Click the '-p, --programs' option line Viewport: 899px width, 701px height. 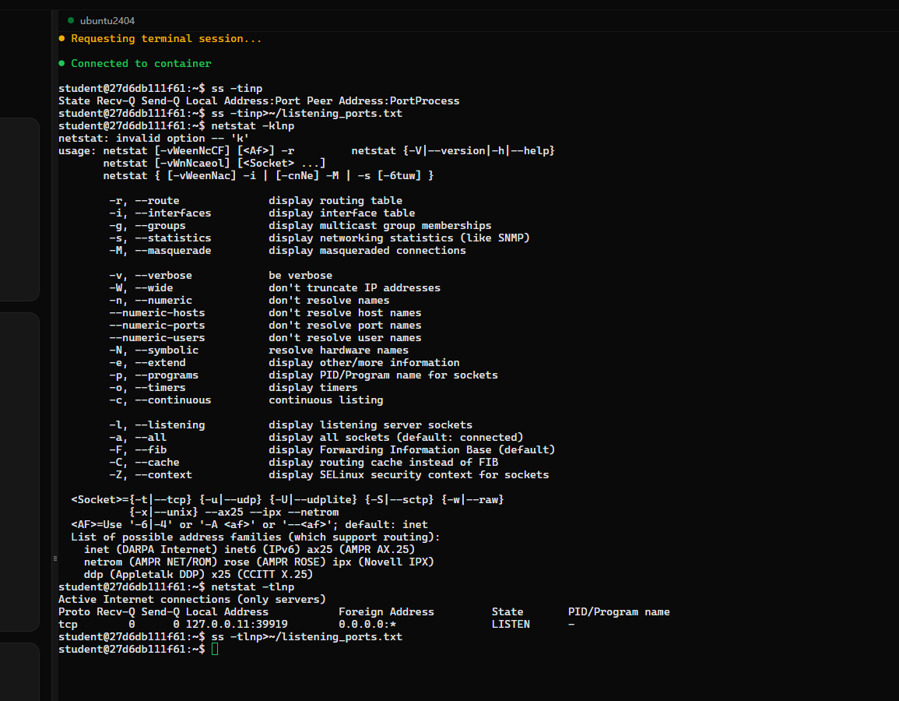point(304,375)
